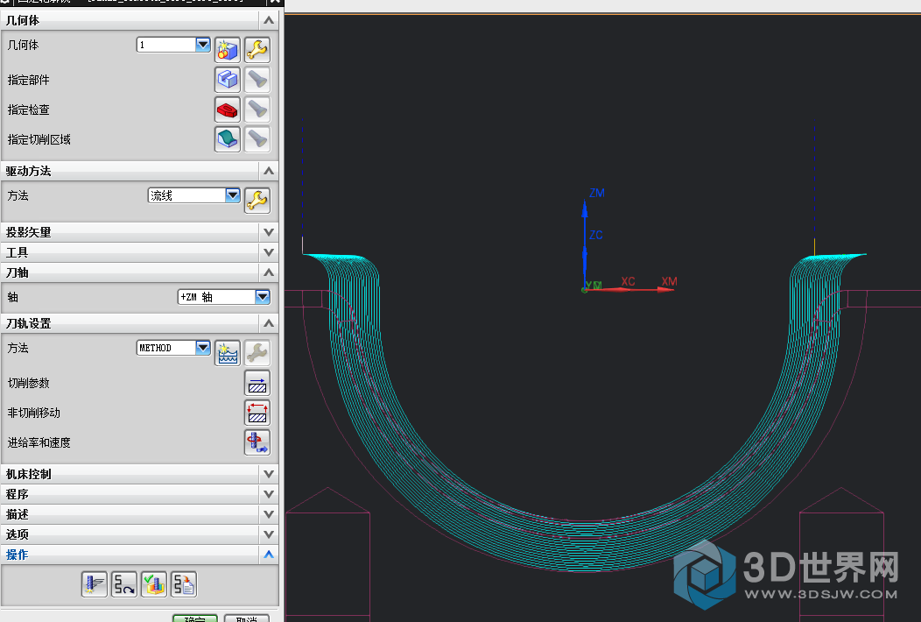Click the 取消 cancel button

(x=247, y=618)
